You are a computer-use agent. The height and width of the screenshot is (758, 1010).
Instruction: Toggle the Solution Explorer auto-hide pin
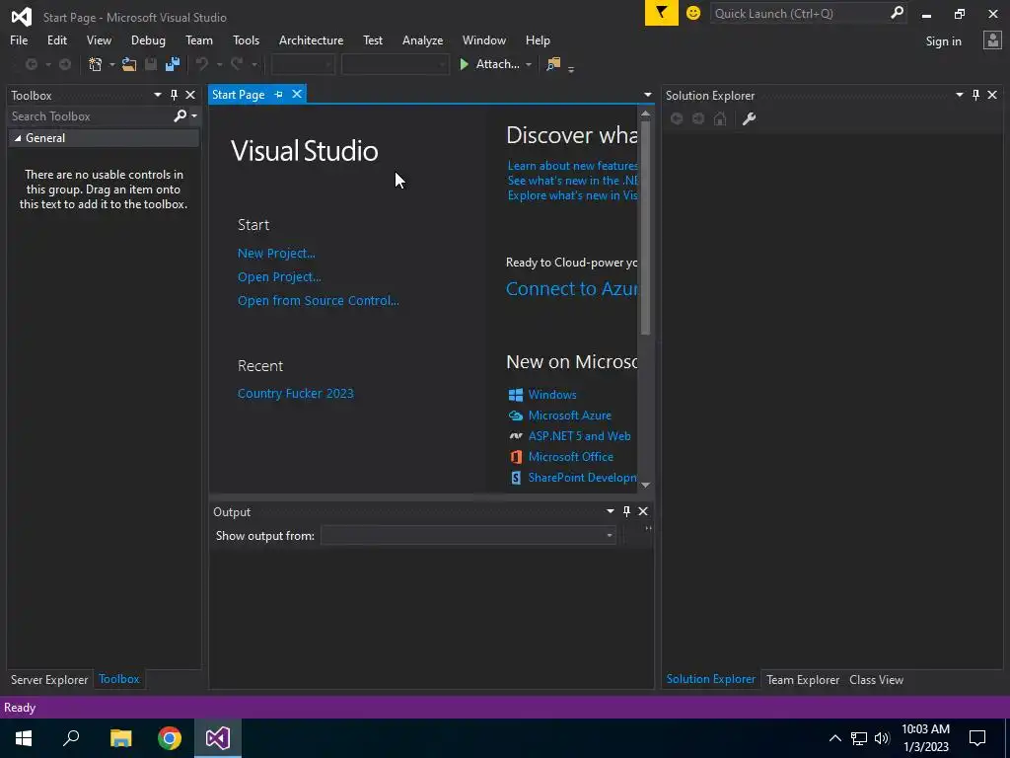click(975, 95)
